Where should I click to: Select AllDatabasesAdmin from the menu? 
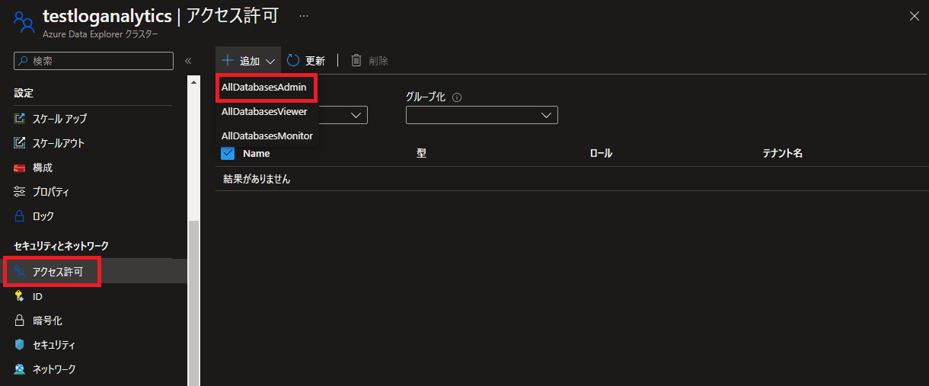point(264,88)
